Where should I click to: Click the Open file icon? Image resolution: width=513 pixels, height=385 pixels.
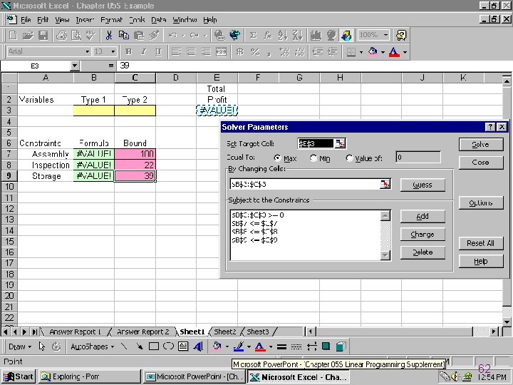pos(28,35)
